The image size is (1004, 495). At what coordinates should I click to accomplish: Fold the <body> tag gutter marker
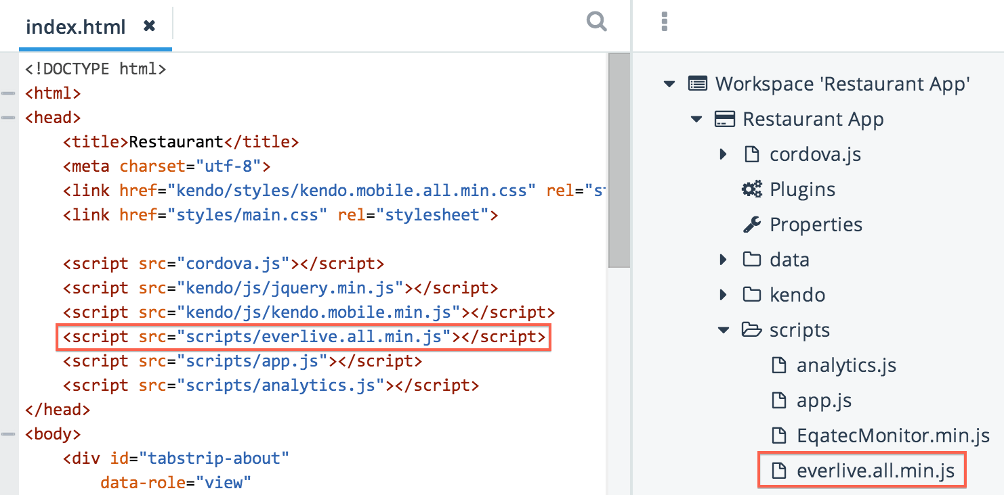pos(8,433)
